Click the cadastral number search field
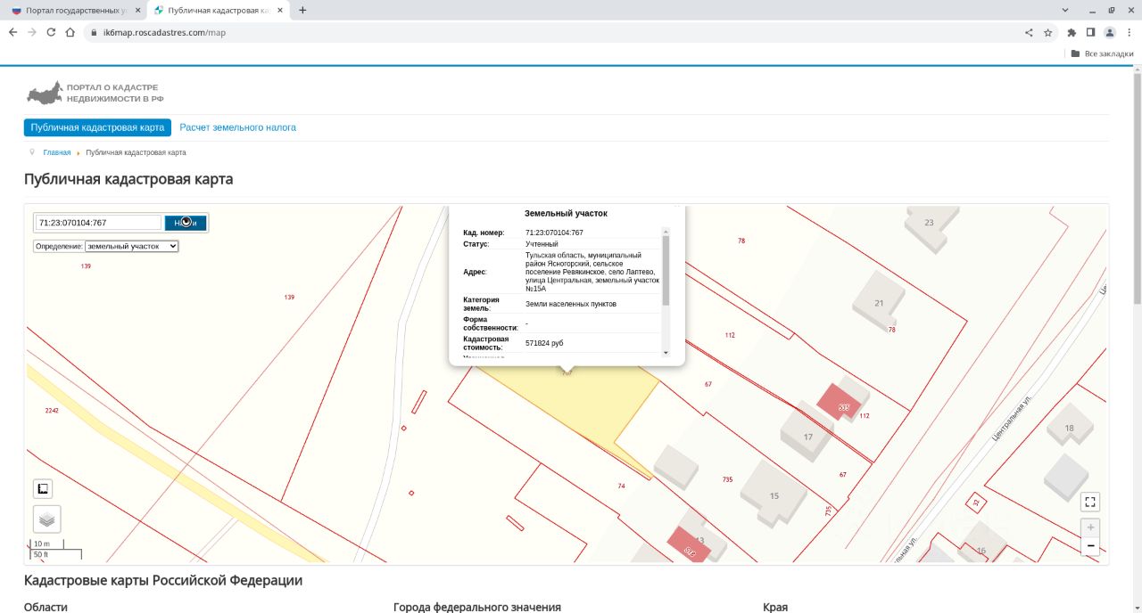The image size is (1142, 613). click(98, 223)
